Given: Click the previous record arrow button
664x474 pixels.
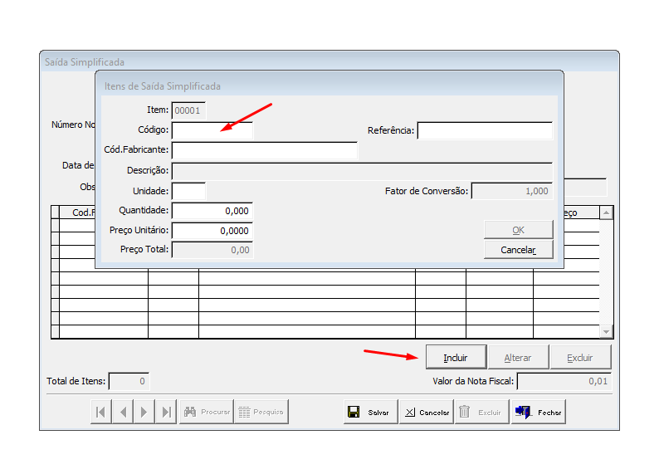Looking at the screenshot, I should click(x=123, y=412).
